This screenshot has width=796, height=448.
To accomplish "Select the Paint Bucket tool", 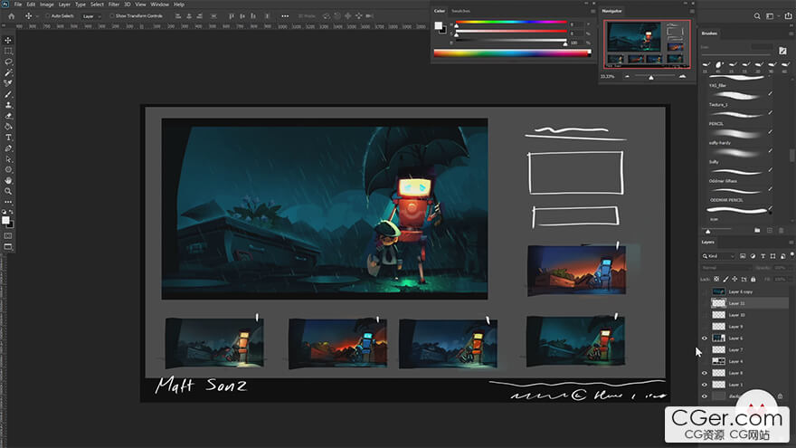I will pos(8,127).
